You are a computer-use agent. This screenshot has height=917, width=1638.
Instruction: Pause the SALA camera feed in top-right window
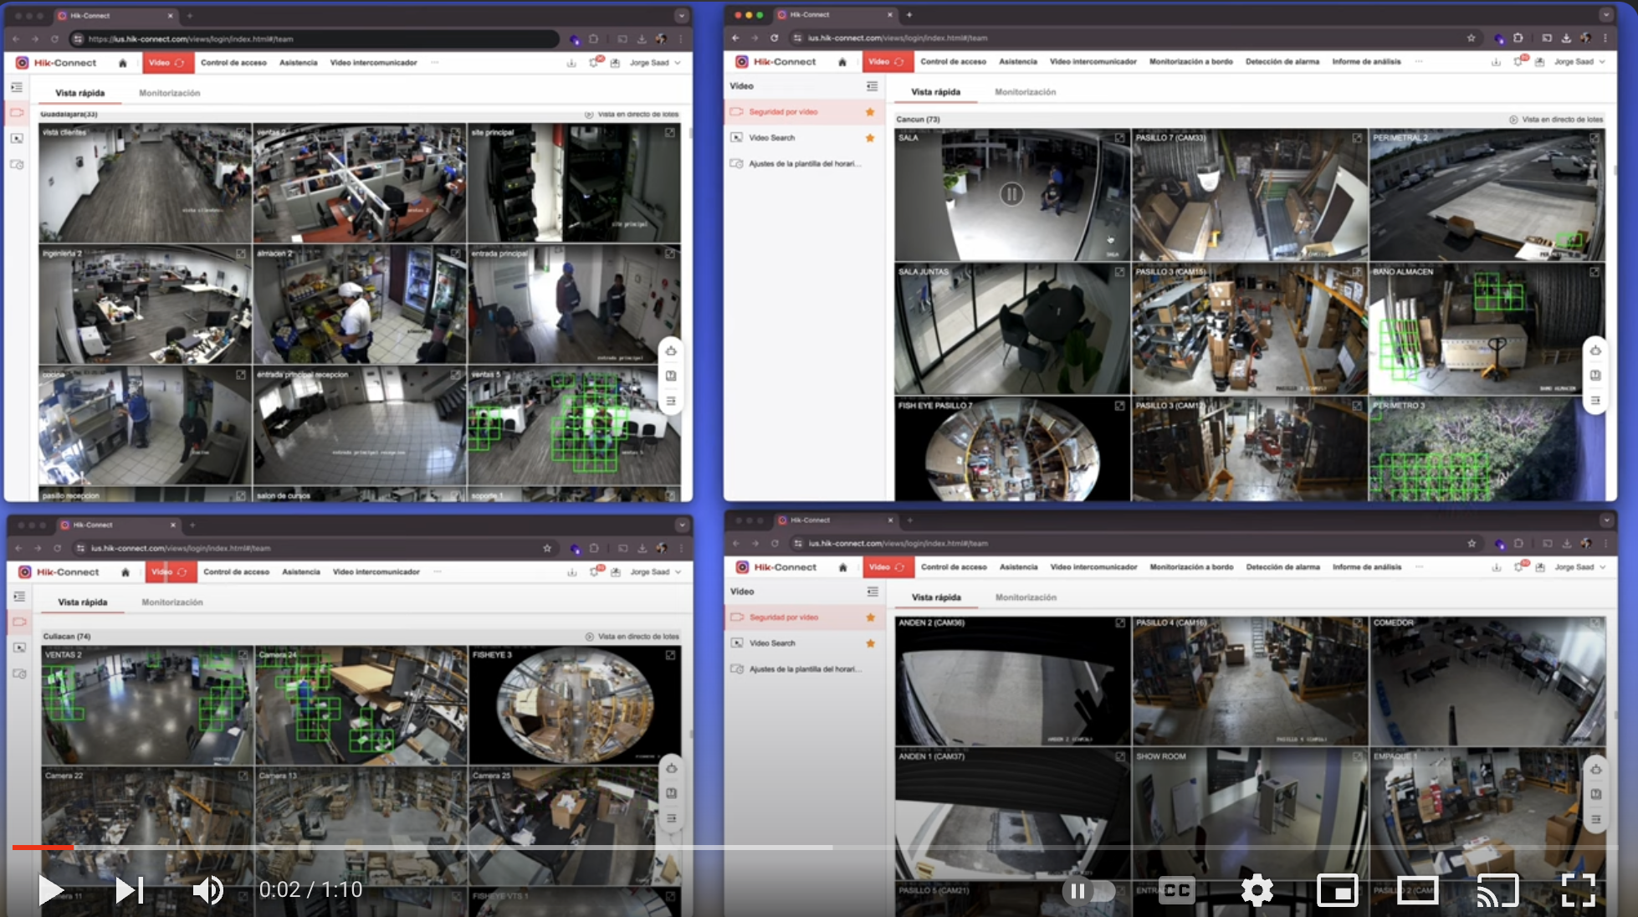1011,195
